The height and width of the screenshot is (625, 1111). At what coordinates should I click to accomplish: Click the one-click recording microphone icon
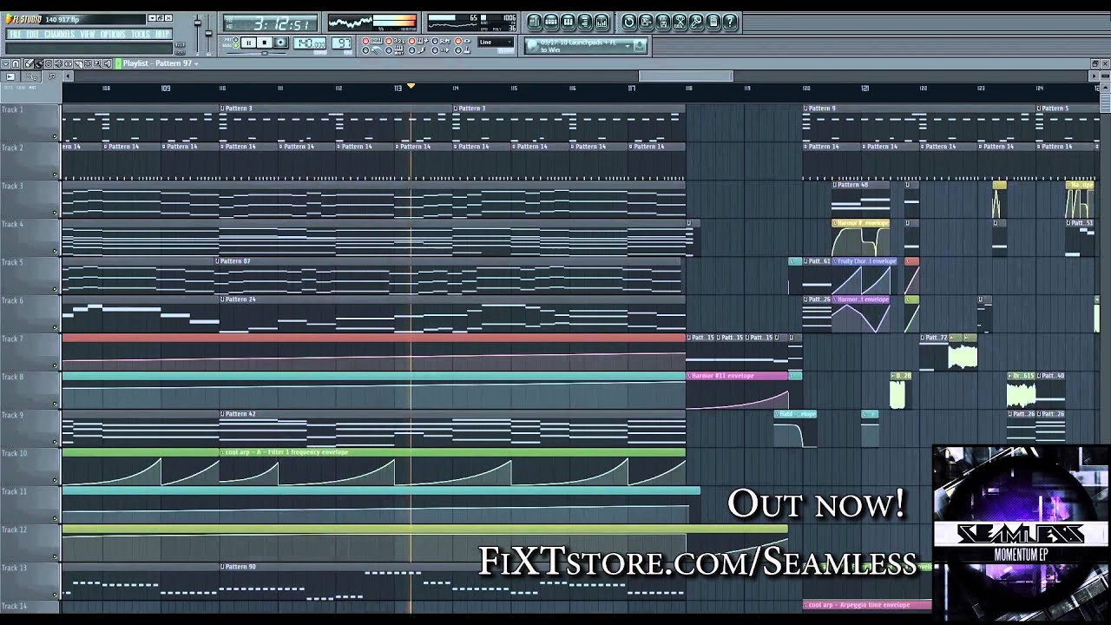click(x=696, y=22)
